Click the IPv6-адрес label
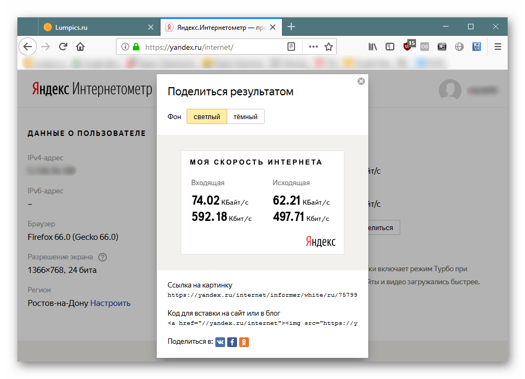 [46, 191]
